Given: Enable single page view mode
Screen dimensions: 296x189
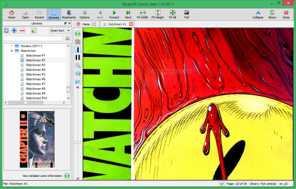Looking at the screenshot, I should (78, 50).
